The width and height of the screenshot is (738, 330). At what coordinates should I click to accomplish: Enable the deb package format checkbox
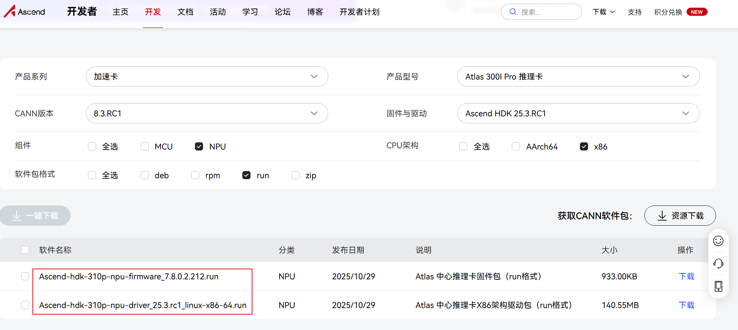tap(145, 175)
